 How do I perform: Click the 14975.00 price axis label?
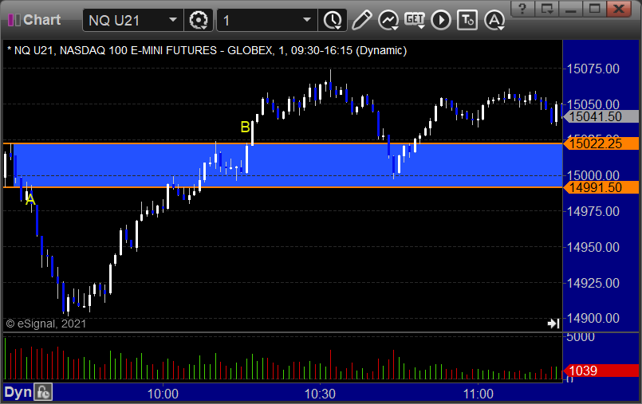coord(593,211)
